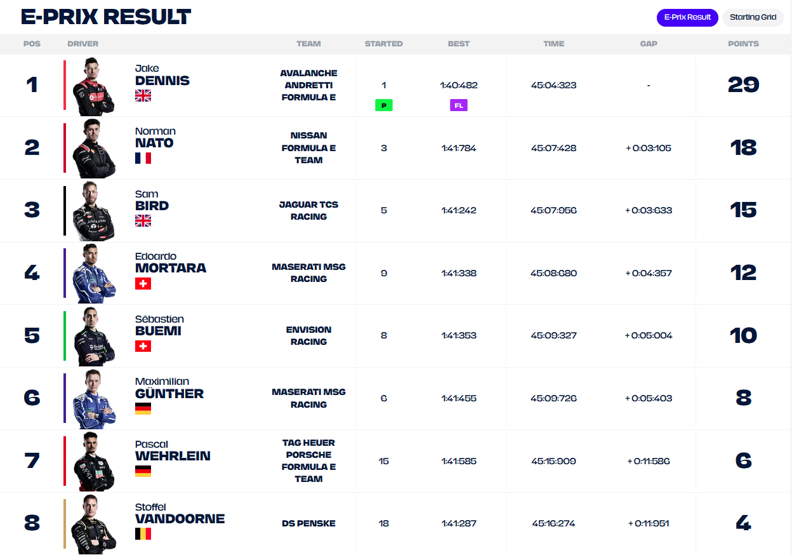The width and height of the screenshot is (792, 555).
Task: Open Jake Dennis's driver photo
Action: pos(93,86)
